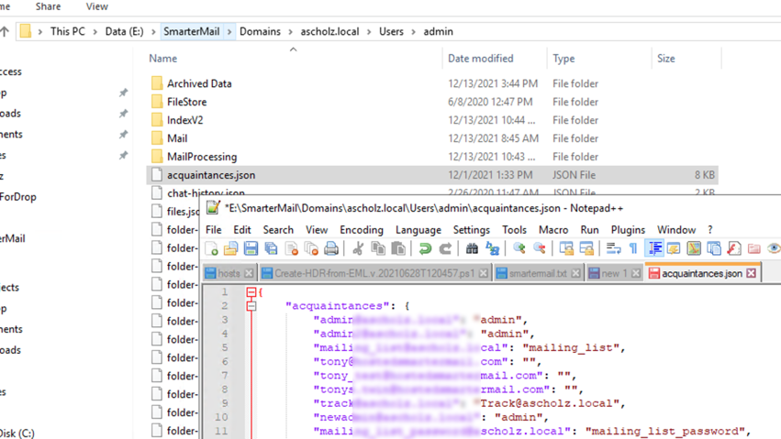
Task: Click the green Undo arrow icon
Action: (425, 248)
